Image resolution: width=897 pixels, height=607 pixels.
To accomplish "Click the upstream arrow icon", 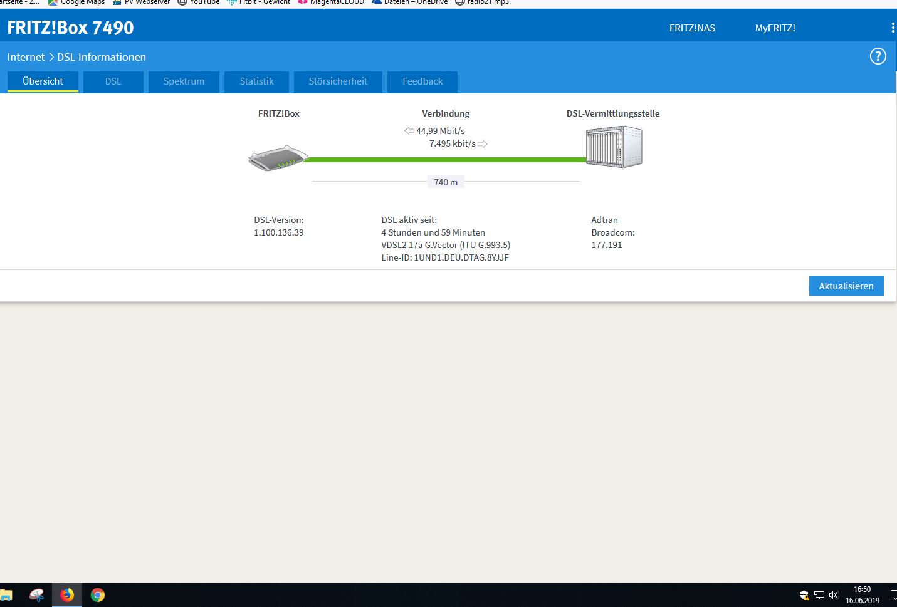I will 483,144.
